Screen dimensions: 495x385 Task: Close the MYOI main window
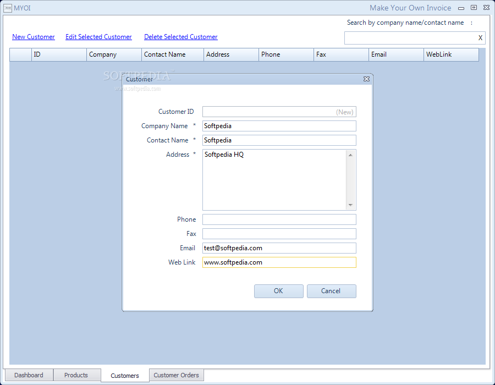pos(487,8)
